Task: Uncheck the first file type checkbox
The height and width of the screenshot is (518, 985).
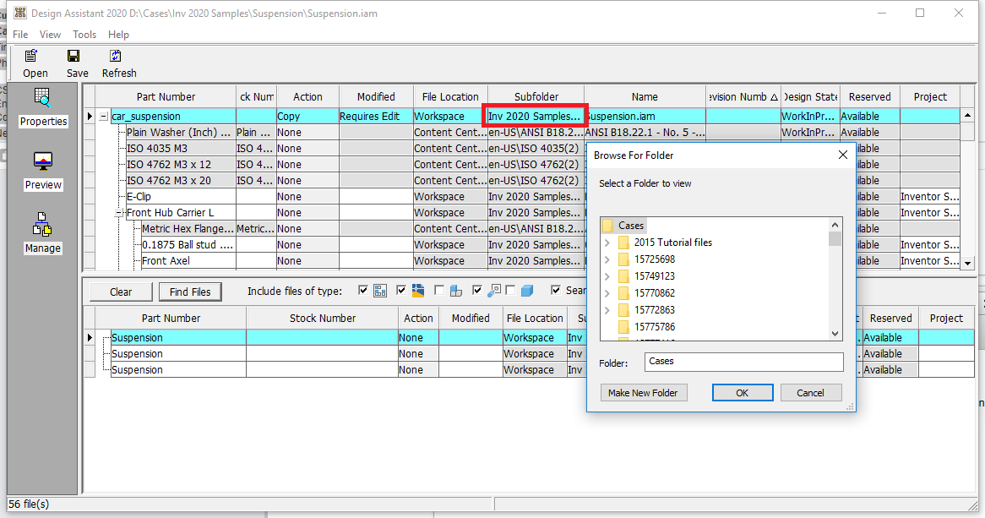Action: coord(363,291)
